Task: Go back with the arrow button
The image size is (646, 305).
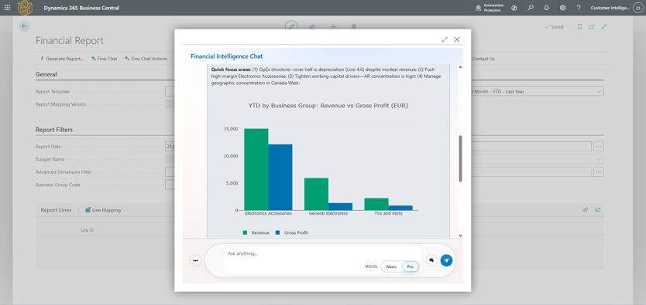Action: 24,26
